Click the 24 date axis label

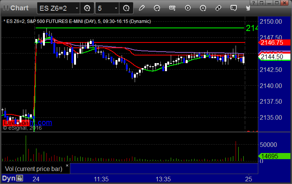(36, 179)
